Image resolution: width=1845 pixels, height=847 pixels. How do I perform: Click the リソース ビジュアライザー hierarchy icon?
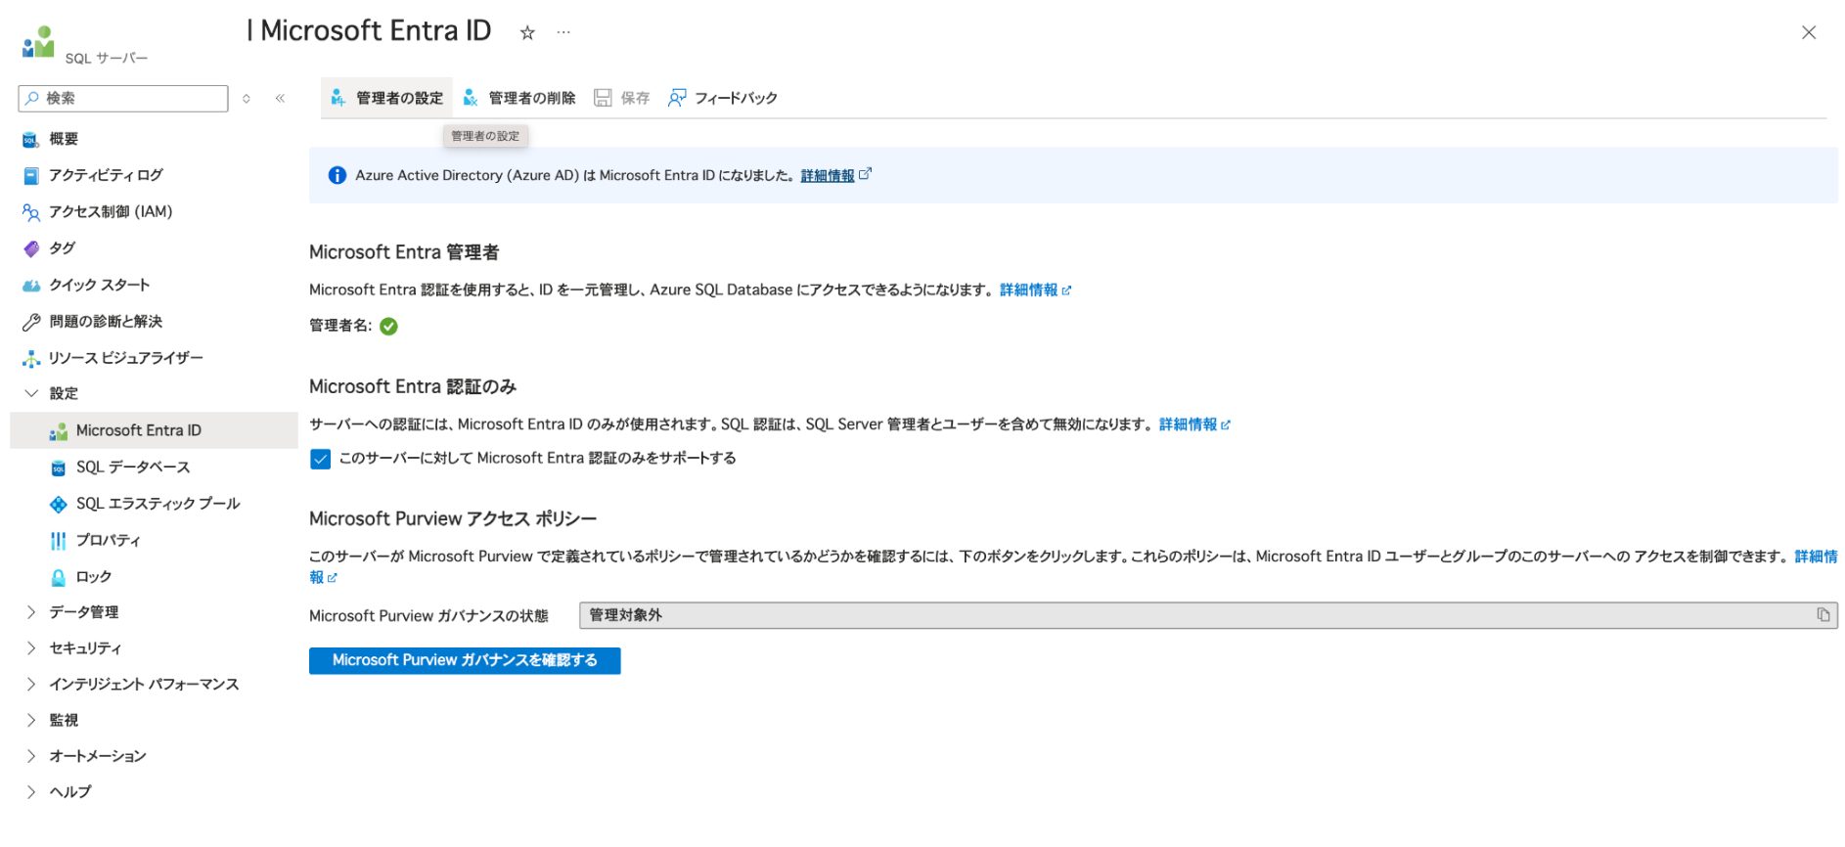click(30, 359)
